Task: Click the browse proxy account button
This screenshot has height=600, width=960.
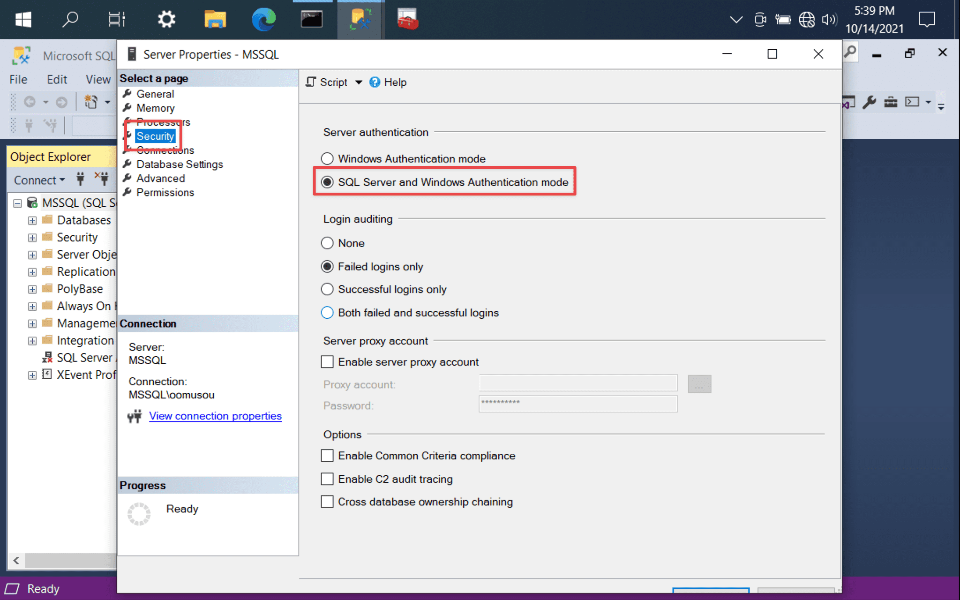Action: 699,383
